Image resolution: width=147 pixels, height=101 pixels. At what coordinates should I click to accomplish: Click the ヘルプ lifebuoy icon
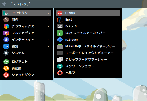(60, 73)
